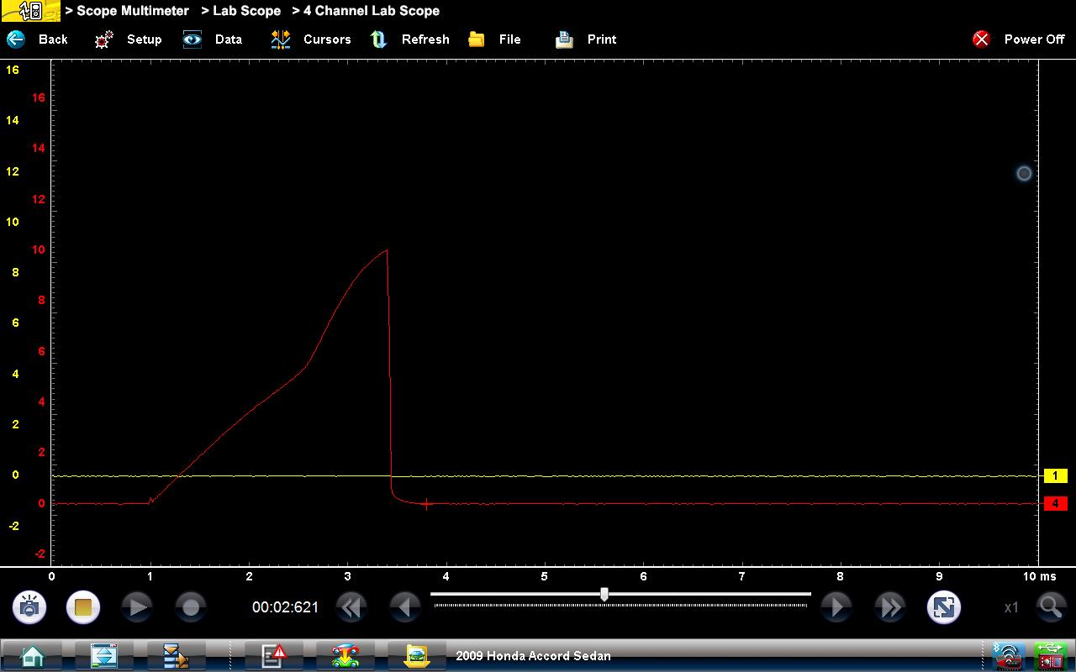1076x672 pixels.
Task: Print the current waveform
Action: [x=586, y=39]
